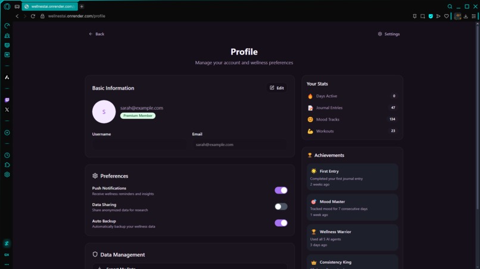Viewport: 480px width, 269px height.
Task: Click the Email input field
Action: 239,144
